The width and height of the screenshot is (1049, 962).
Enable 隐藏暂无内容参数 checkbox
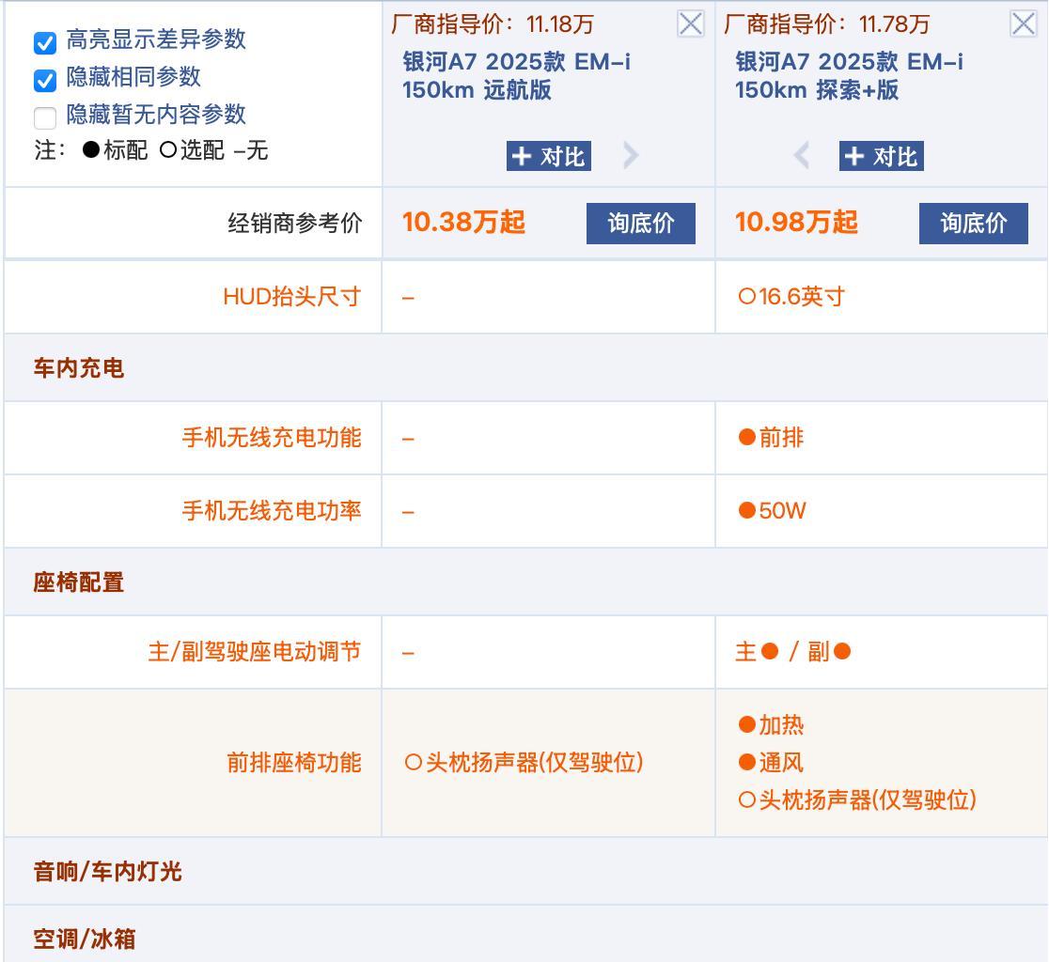[x=45, y=118]
